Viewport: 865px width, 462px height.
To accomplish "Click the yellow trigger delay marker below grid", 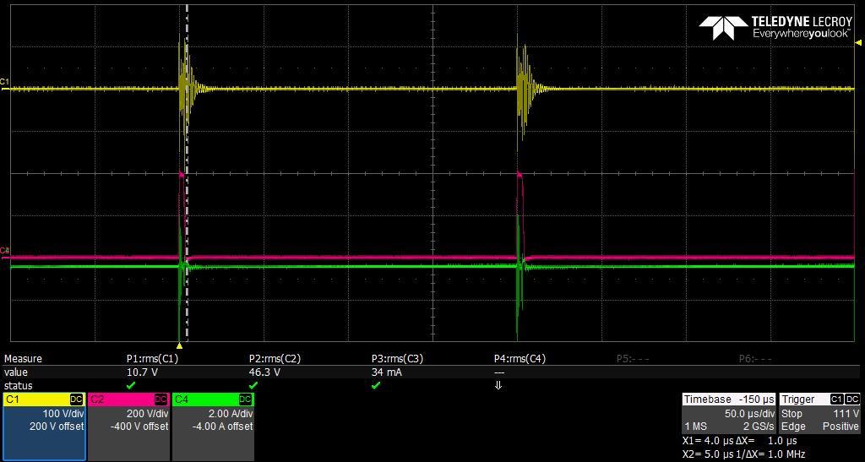I will click(x=179, y=345).
